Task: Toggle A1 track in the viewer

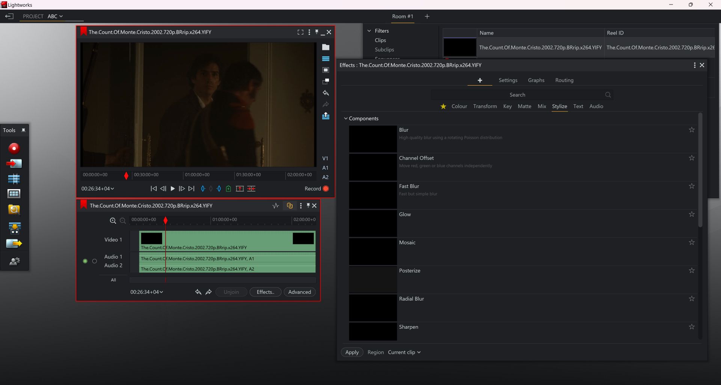Action: click(x=325, y=168)
